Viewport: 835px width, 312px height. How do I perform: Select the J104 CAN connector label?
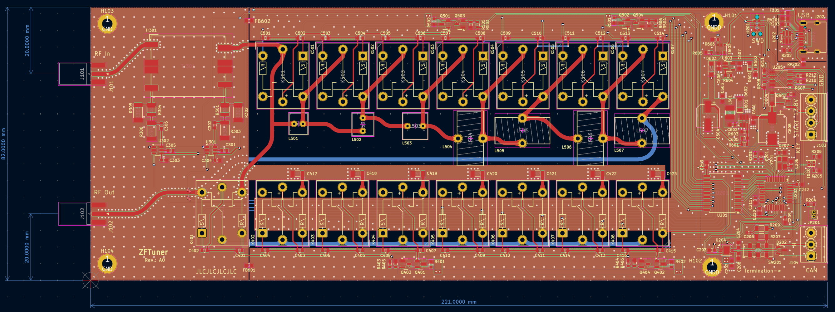click(793, 263)
